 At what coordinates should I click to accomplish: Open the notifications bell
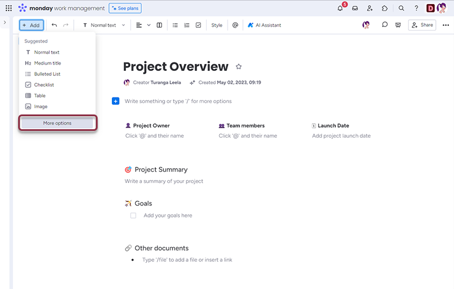[x=340, y=8]
